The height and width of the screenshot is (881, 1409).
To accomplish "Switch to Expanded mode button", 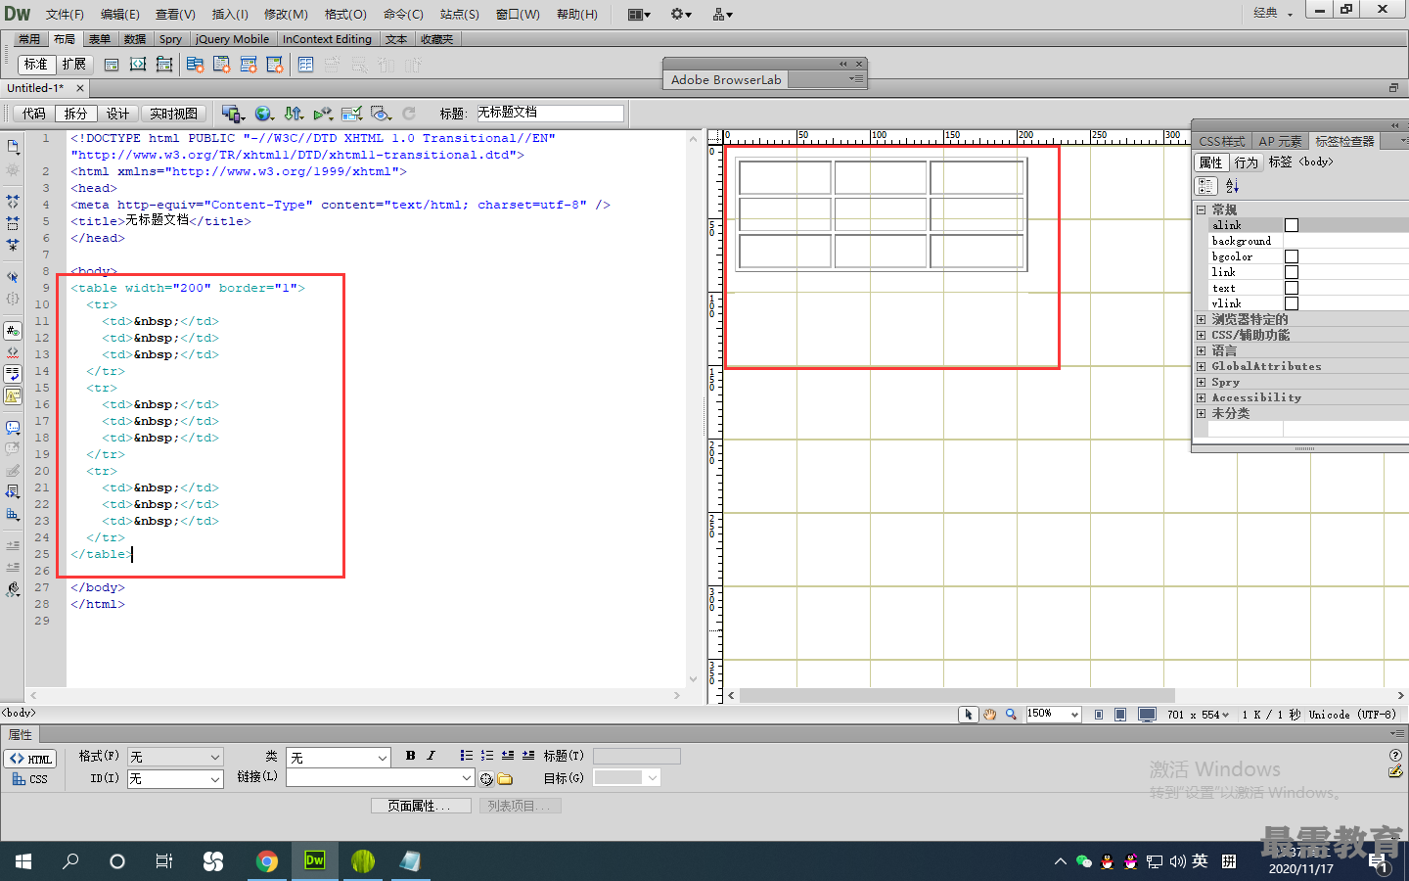I will (x=73, y=65).
